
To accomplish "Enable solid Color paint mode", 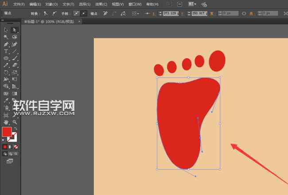I will [5, 146].
